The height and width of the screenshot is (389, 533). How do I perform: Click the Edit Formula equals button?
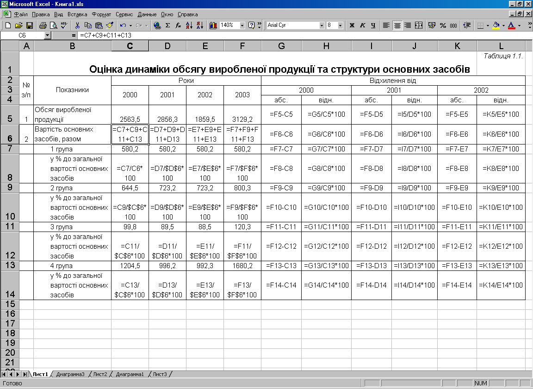74,35
